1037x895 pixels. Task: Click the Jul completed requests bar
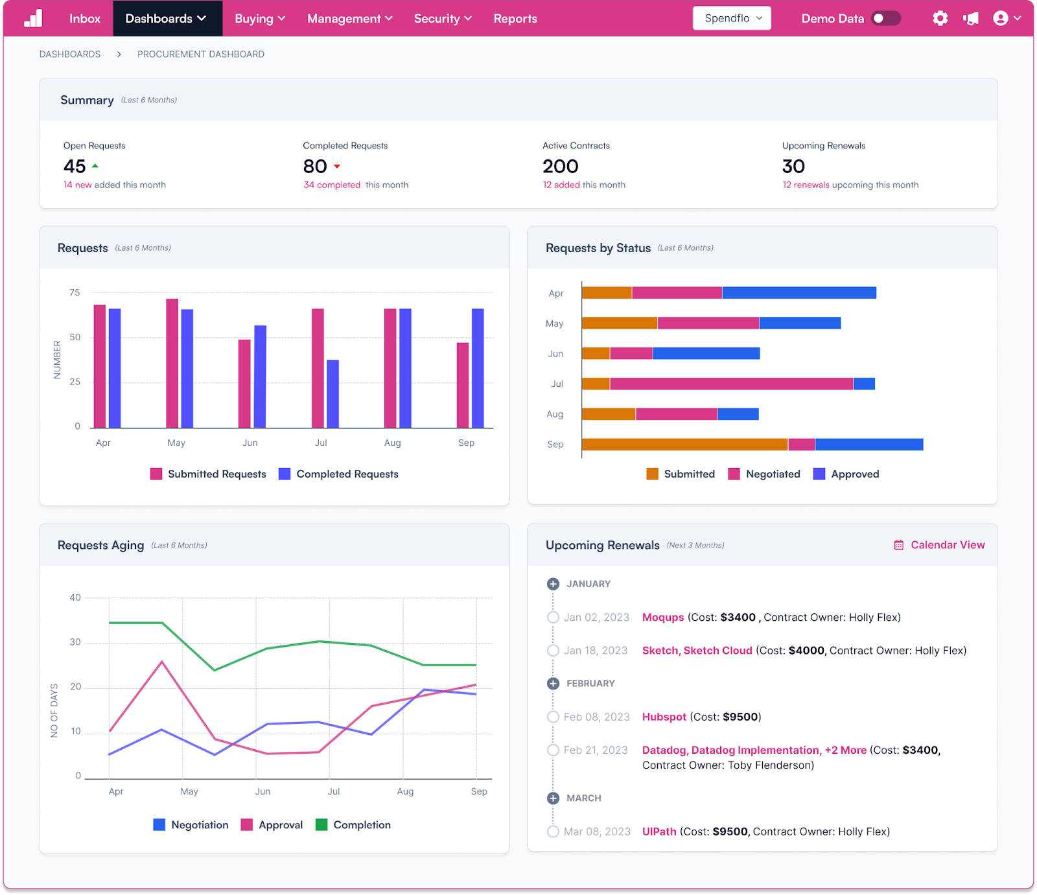click(x=333, y=394)
